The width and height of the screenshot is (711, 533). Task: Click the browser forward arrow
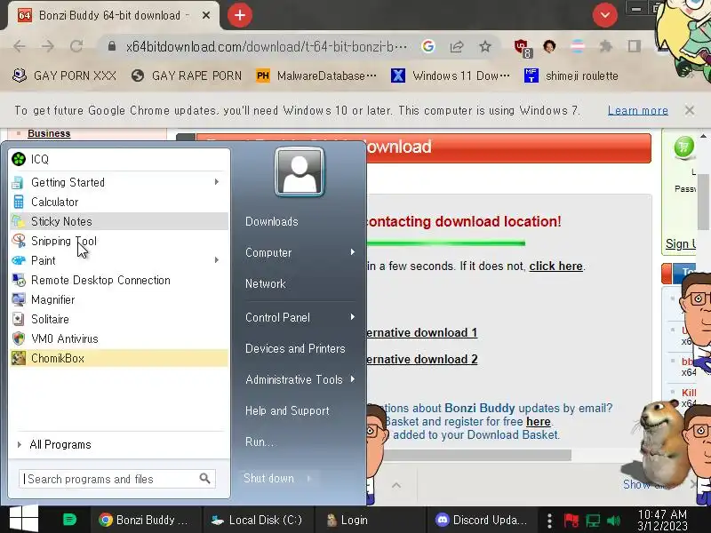point(48,46)
